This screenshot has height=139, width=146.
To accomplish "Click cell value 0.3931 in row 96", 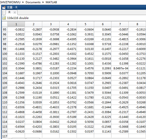I will (x=85, y=34).
